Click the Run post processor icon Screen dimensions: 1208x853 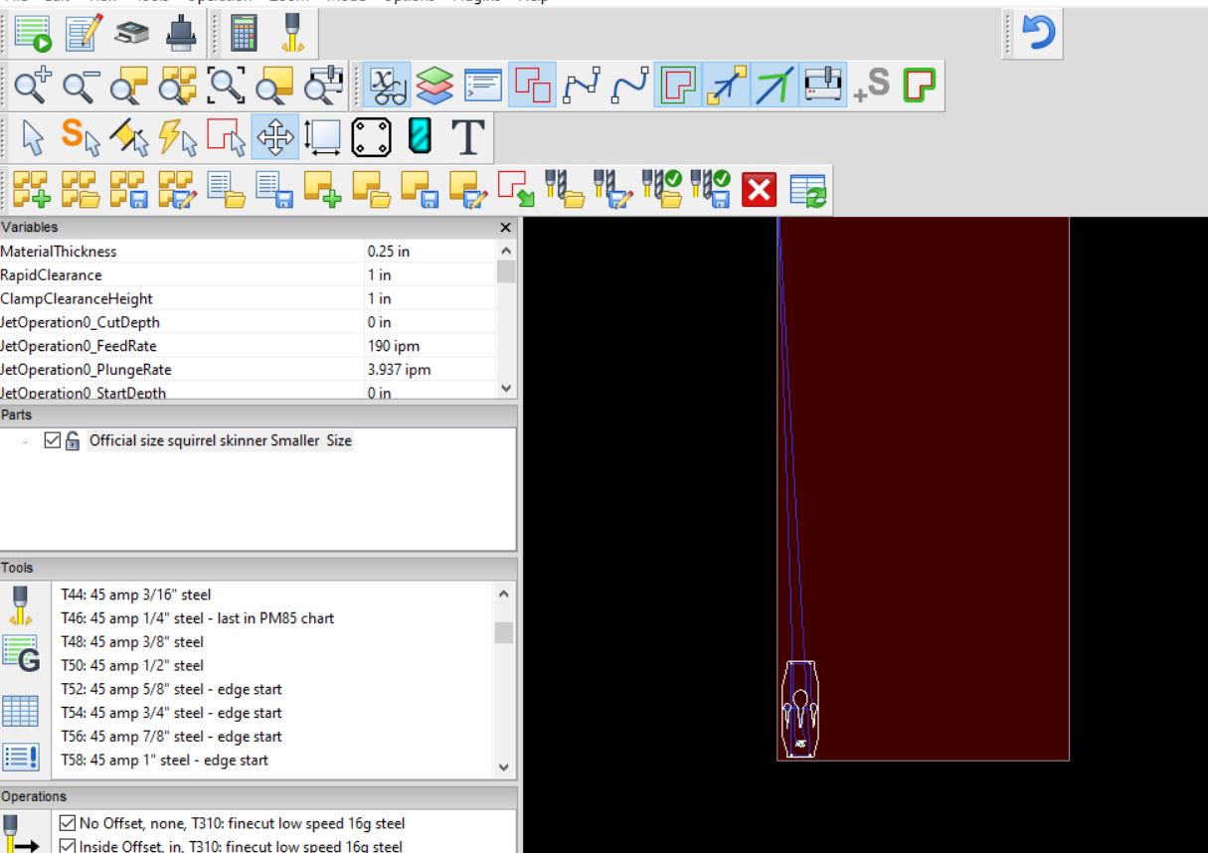pyautogui.click(x=34, y=35)
